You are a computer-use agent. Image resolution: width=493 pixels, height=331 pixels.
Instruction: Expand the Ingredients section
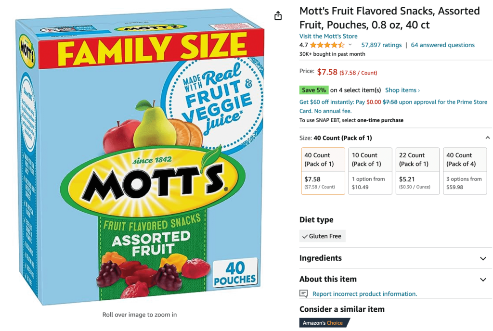coord(483,259)
